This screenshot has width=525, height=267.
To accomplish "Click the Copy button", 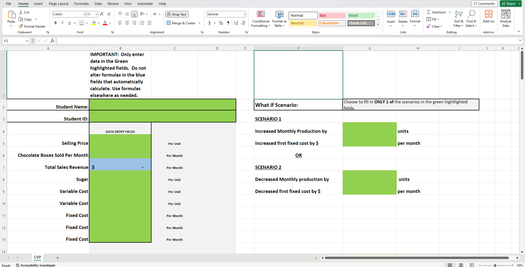I will [x=25, y=19].
